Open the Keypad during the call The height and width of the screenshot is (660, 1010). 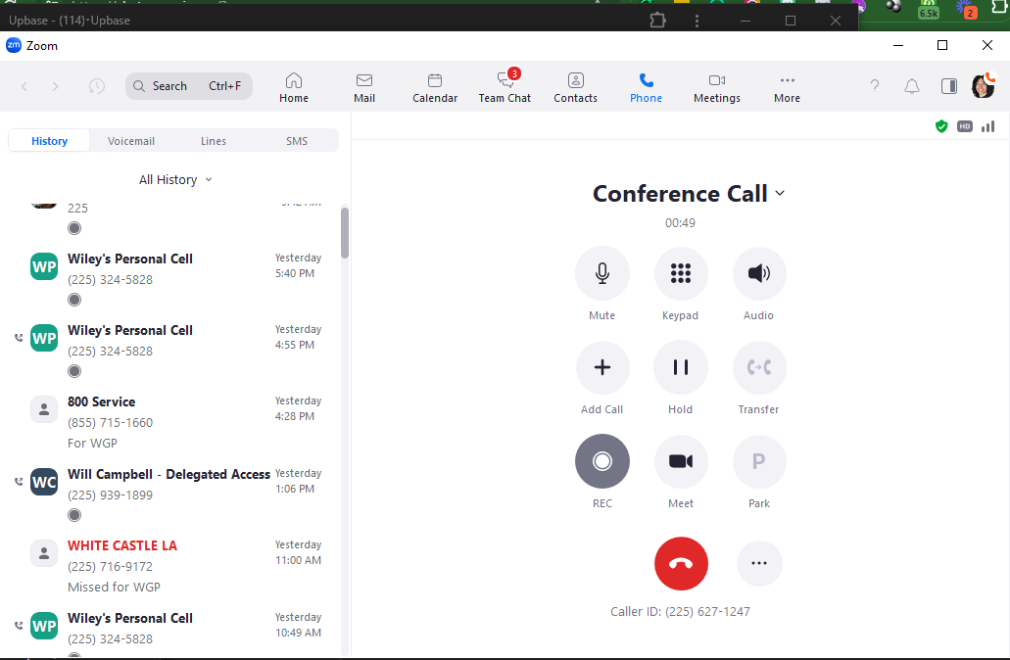click(x=680, y=273)
